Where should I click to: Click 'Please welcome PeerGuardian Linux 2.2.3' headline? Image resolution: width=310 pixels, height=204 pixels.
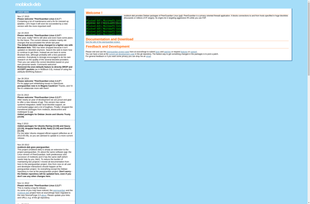pyautogui.click(x=39, y=97)
